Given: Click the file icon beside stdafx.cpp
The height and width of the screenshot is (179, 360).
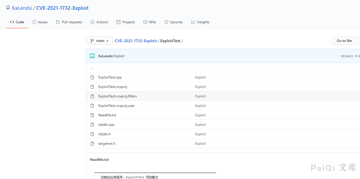Looking at the screenshot, I should pos(92,125).
